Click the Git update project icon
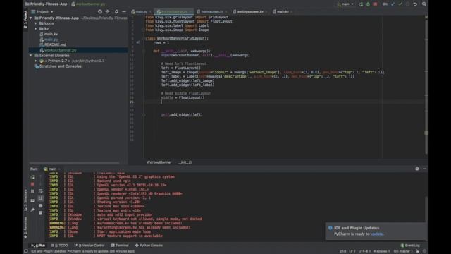Image resolution: width=451 pixels, height=254 pixels. coord(385,4)
